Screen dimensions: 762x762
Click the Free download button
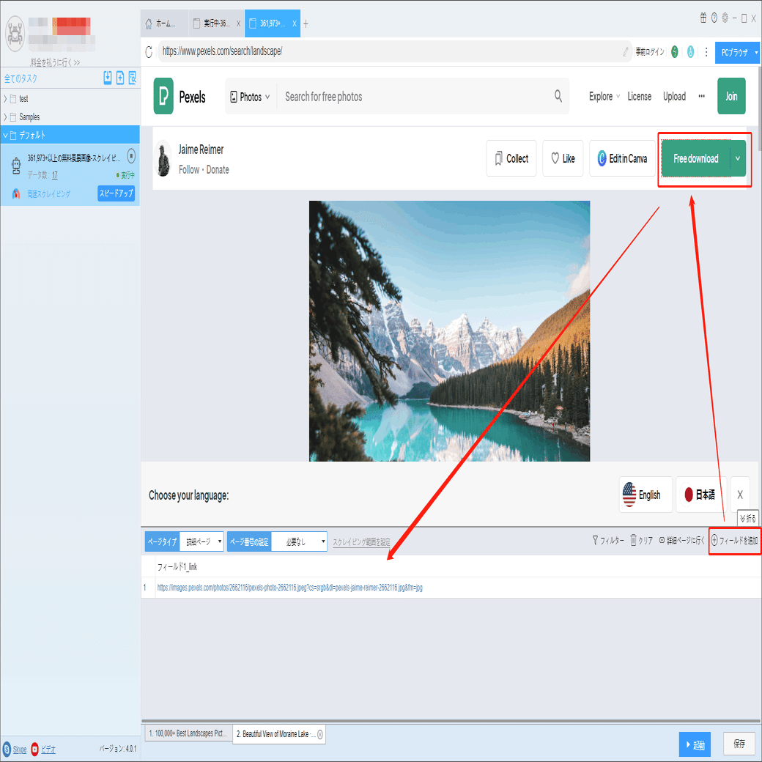pos(696,158)
